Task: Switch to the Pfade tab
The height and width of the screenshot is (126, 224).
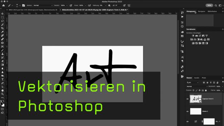Action: pos(204,78)
